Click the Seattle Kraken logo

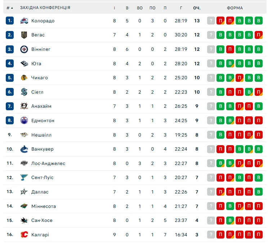24,92
